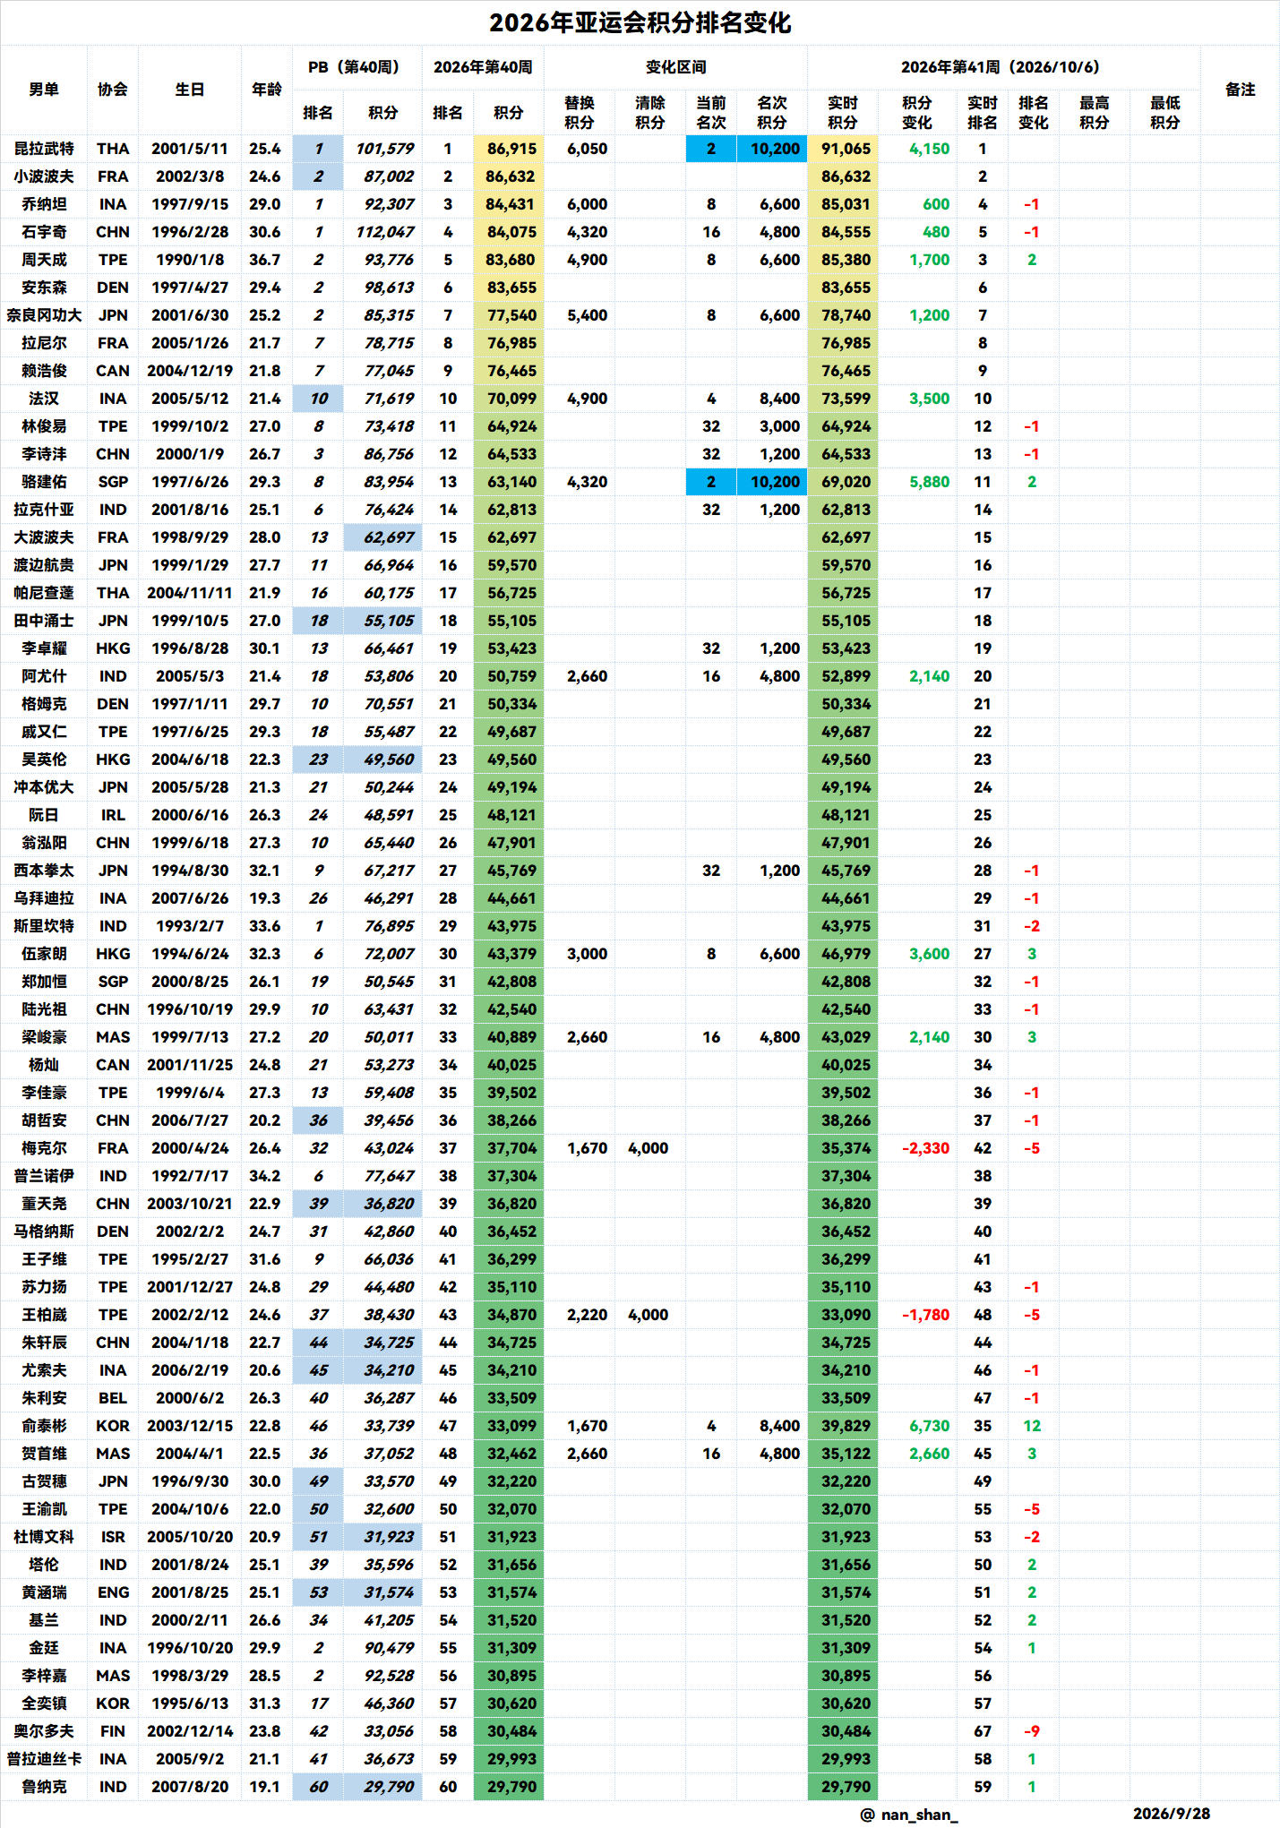This screenshot has height=1828, width=1280.
Task: Click rank change -9
Action: point(1032,1731)
